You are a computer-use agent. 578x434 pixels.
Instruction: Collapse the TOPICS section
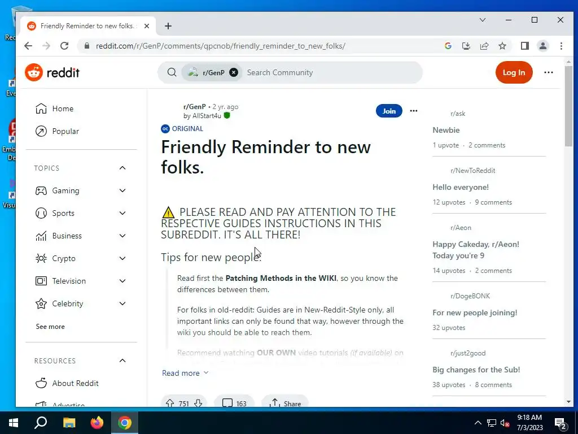click(122, 168)
